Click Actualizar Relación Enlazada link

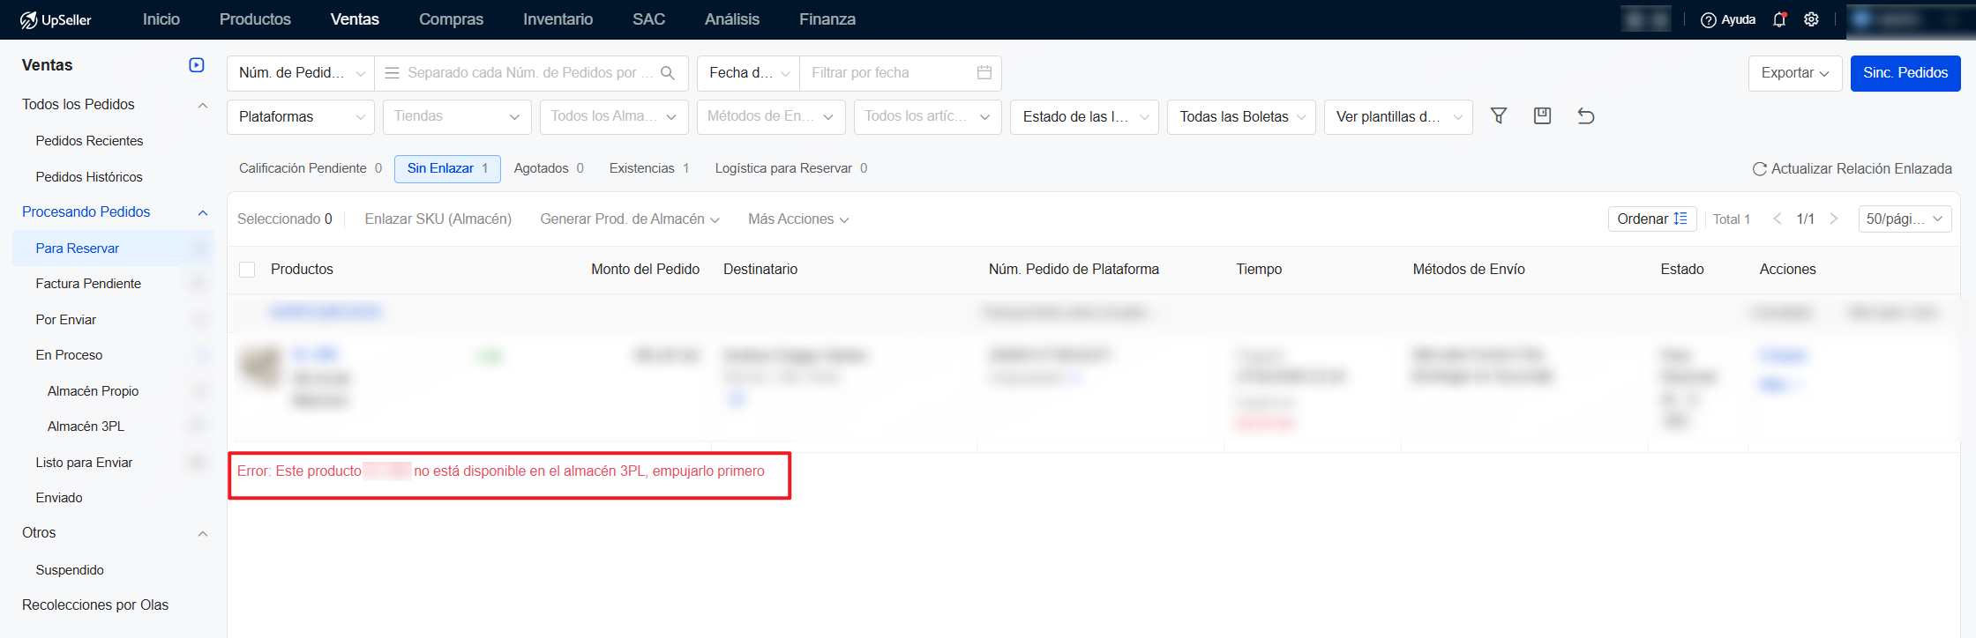(x=1852, y=168)
